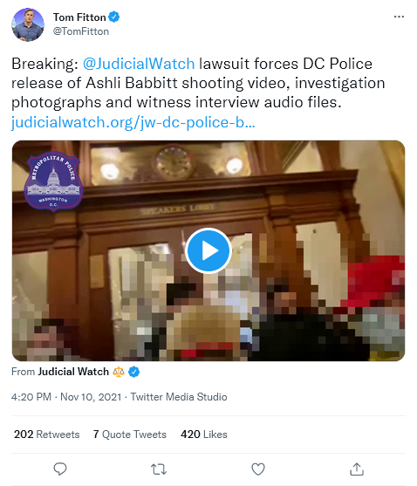Open the judicialwatch.org article link
Viewport: 417px width, 486px height.
[133, 122]
